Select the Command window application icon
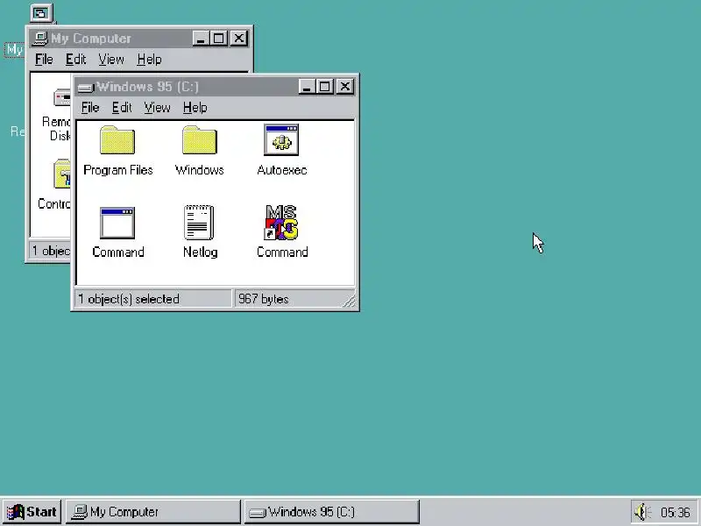This screenshot has height=526, width=701. tap(117, 223)
